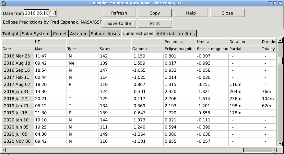Click Gamma value 1.559
284x155 pixels.
tap(148, 63)
